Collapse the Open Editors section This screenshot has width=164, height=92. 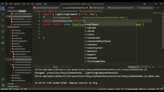(x=7, y=11)
